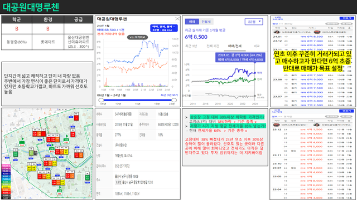
Task: Click the 최근 3년 보기 link
Action: coord(169,95)
